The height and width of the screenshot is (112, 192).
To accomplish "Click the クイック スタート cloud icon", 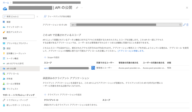I will coord(4,27).
